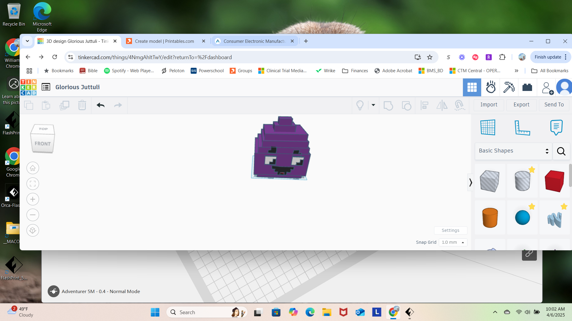Open the Tinkercad user profile avatar
572x321 pixels.
coord(564,87)
